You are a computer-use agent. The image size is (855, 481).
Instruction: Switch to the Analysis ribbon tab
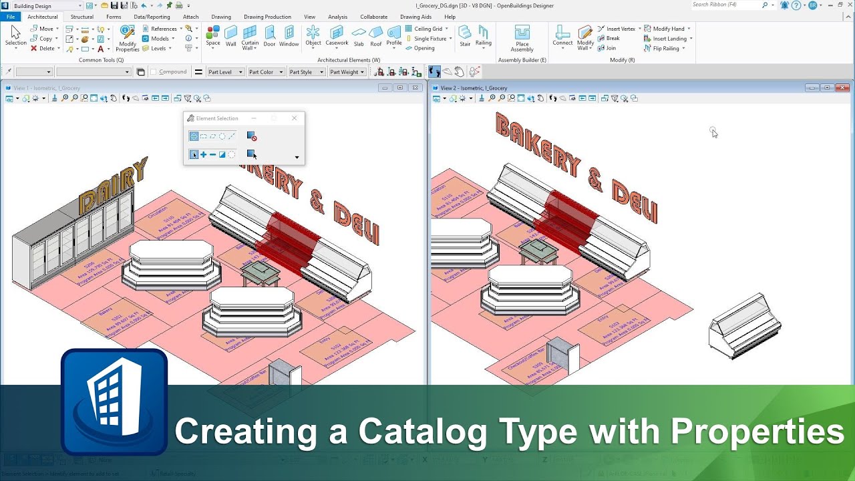pyautogui.click(x=337, y=17)
